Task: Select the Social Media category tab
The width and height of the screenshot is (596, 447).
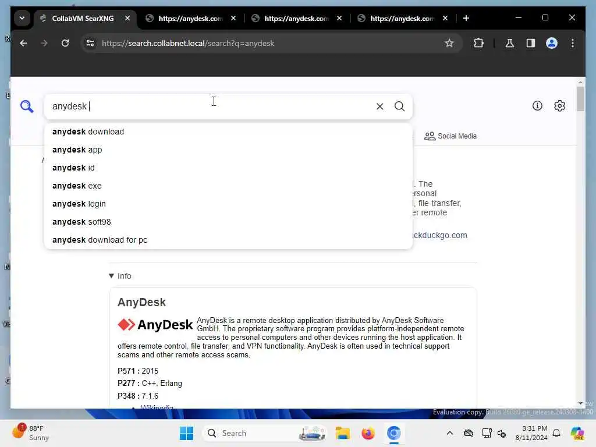Action: 450,136
